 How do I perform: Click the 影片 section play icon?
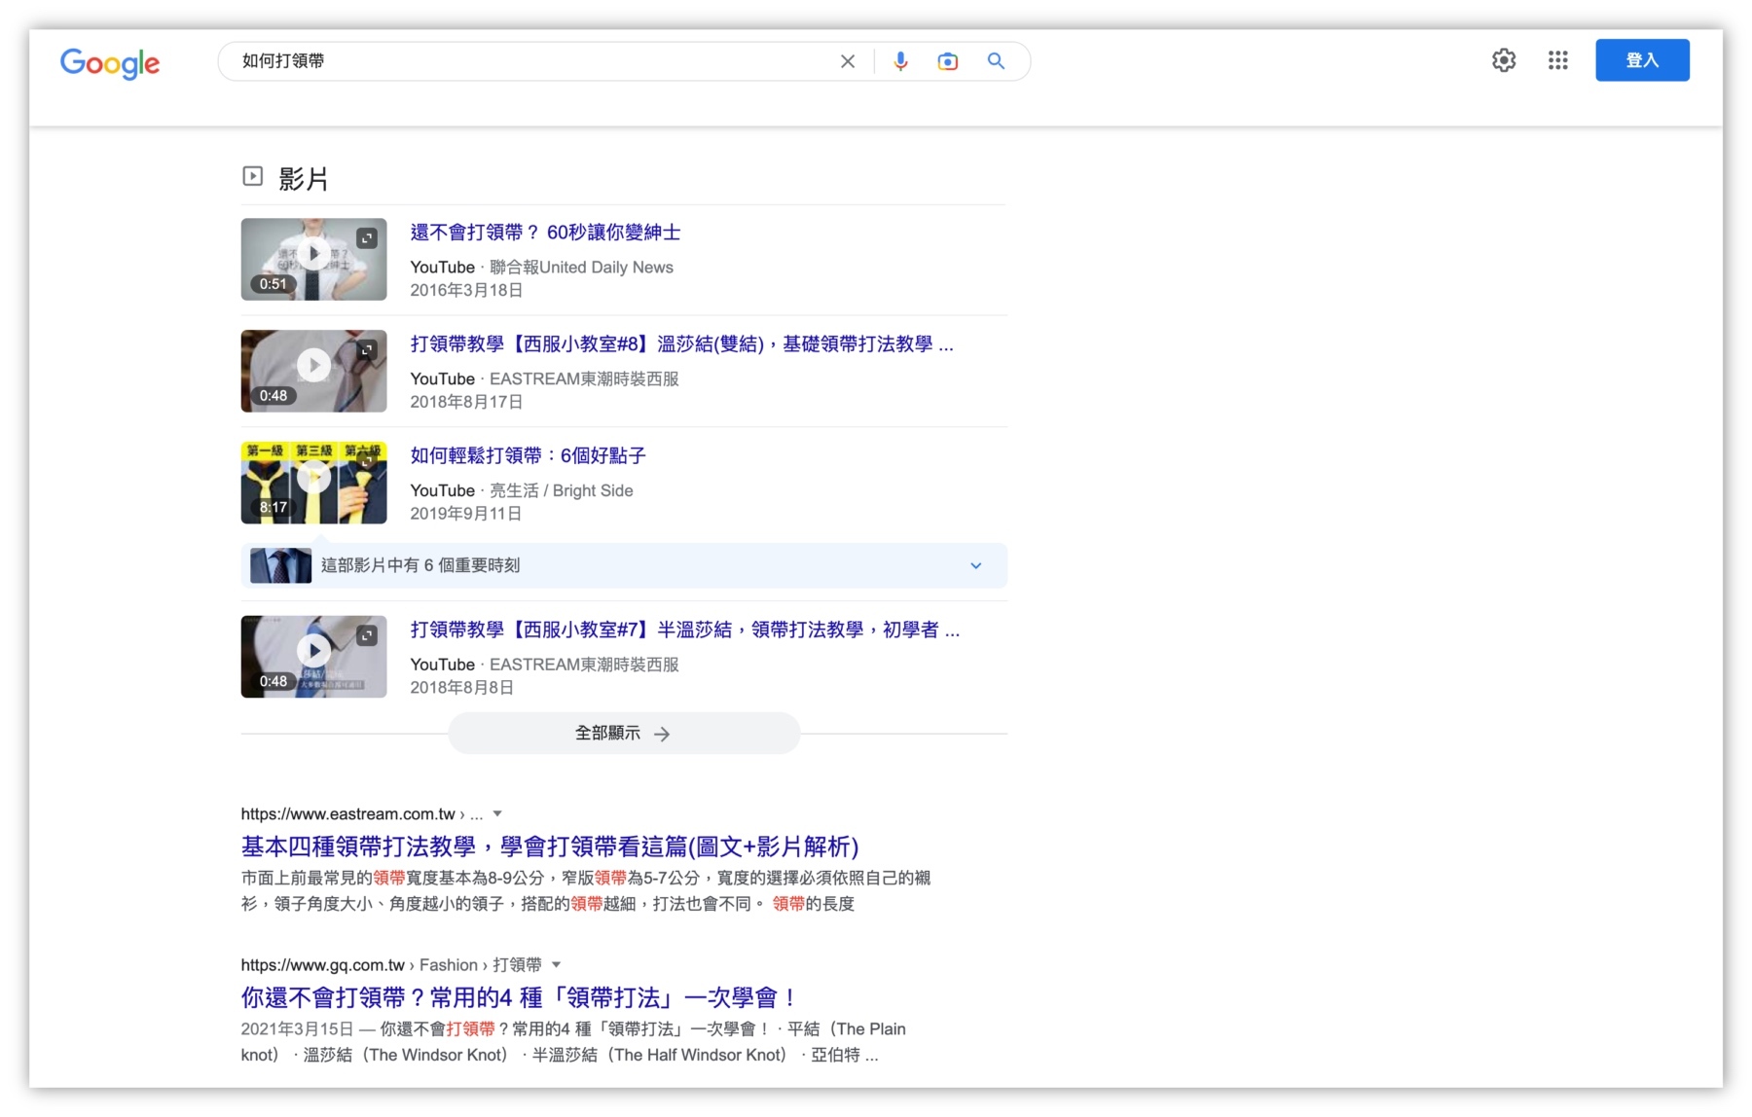click(252, 176)
